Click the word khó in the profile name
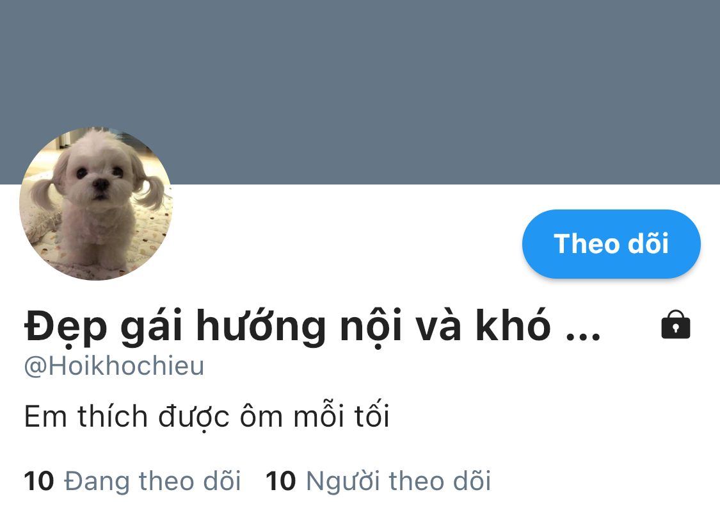This screenshot has width=720, height=517. pos(513,325)
